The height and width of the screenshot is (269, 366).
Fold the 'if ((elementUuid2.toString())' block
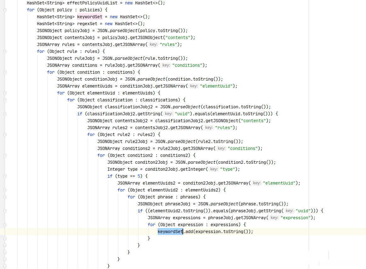point(5,211)
